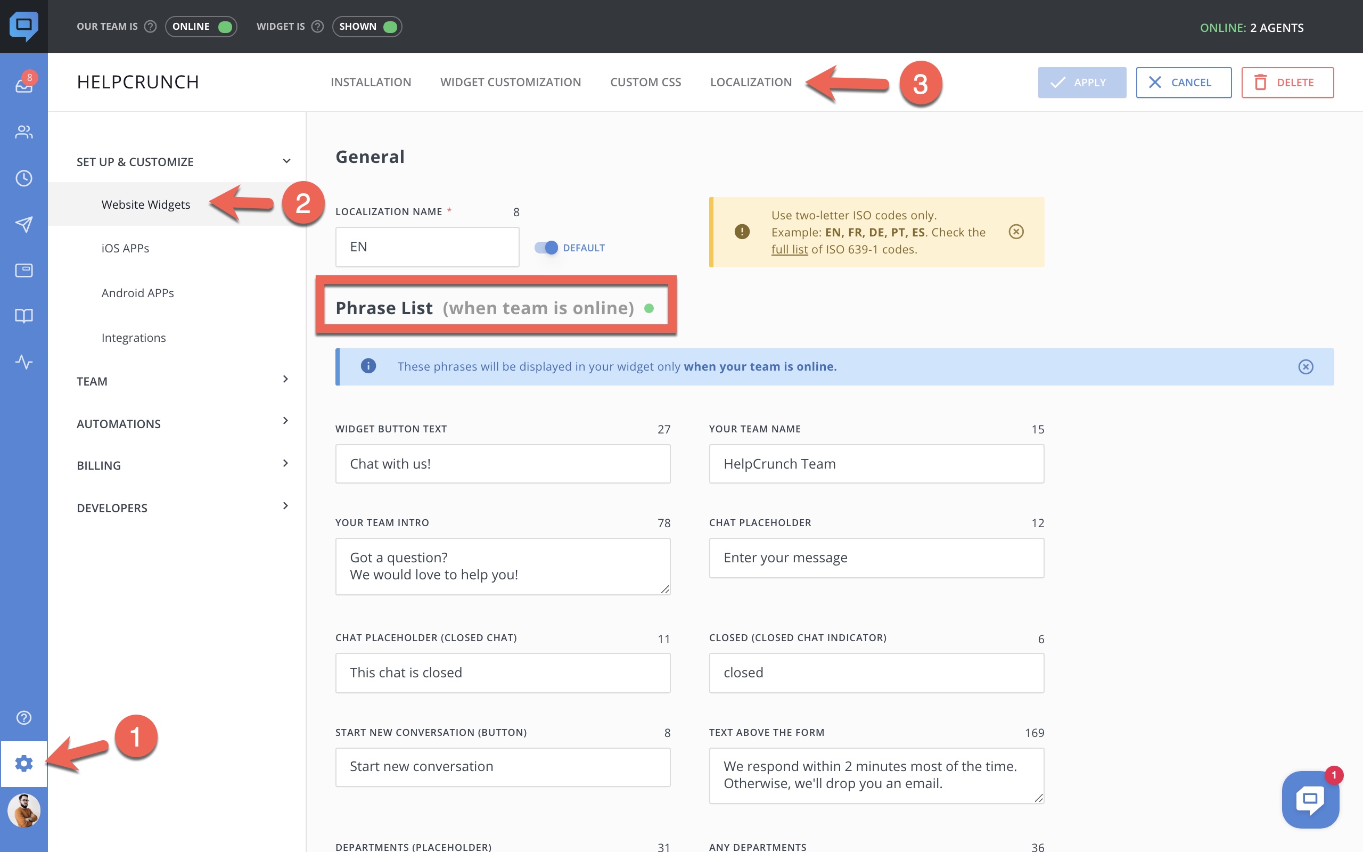
Task: Click the Localization Name EN field
Action: pos(428,247)
